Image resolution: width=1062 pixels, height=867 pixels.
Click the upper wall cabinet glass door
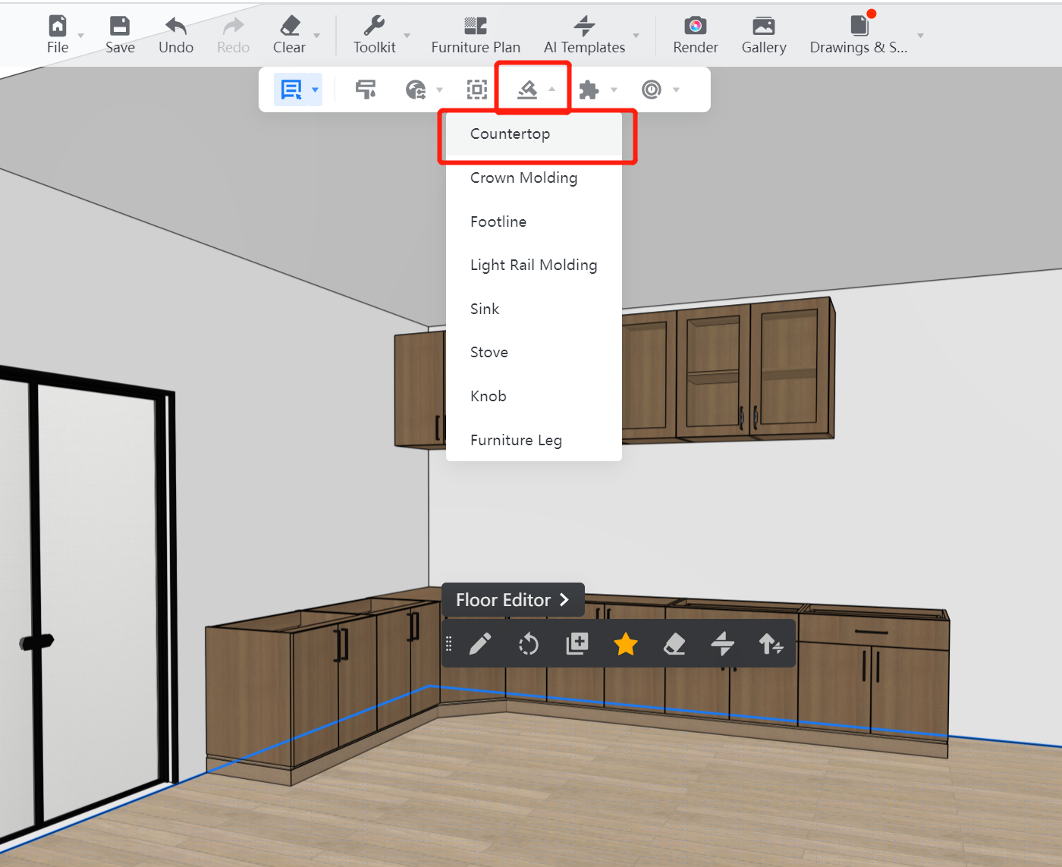click(713, 372)
